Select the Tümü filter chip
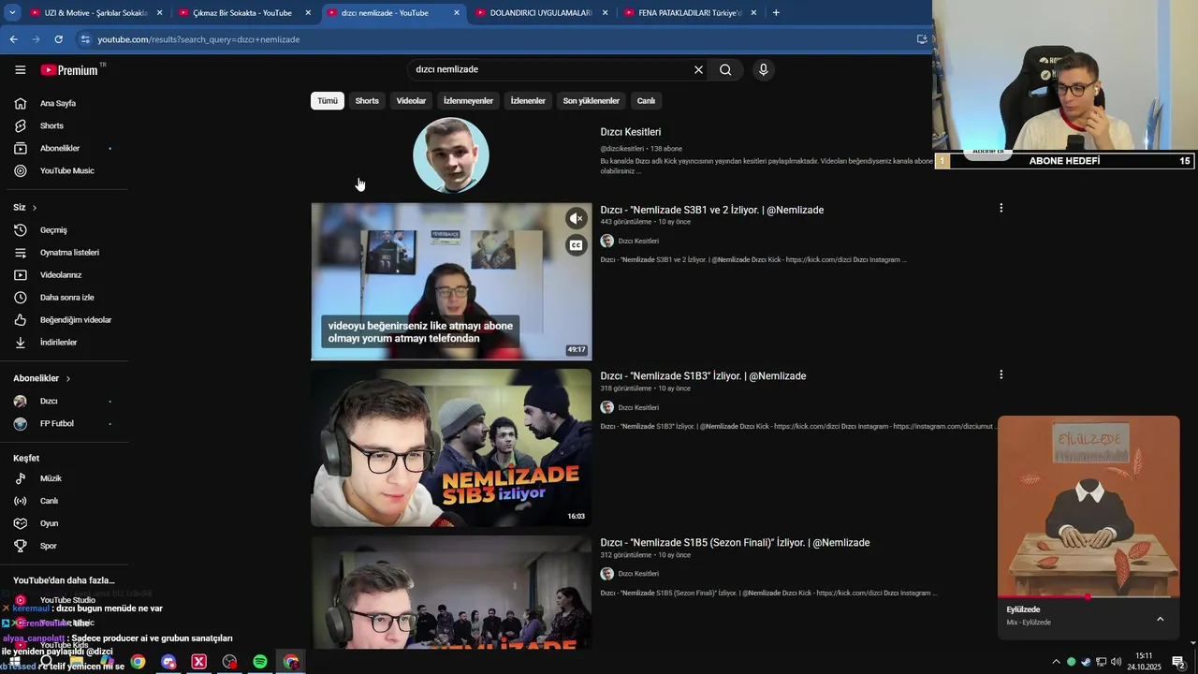 point(327,100)
